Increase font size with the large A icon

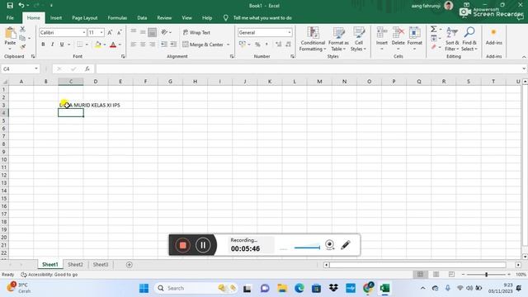tap(110, 32)
